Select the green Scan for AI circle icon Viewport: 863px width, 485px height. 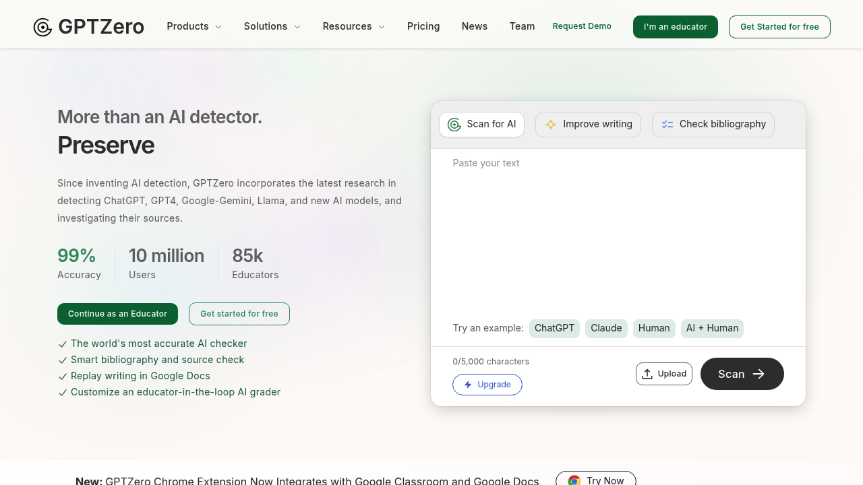click(454, 125)
